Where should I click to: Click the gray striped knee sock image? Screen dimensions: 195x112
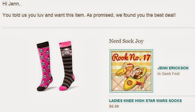[67, 66]
